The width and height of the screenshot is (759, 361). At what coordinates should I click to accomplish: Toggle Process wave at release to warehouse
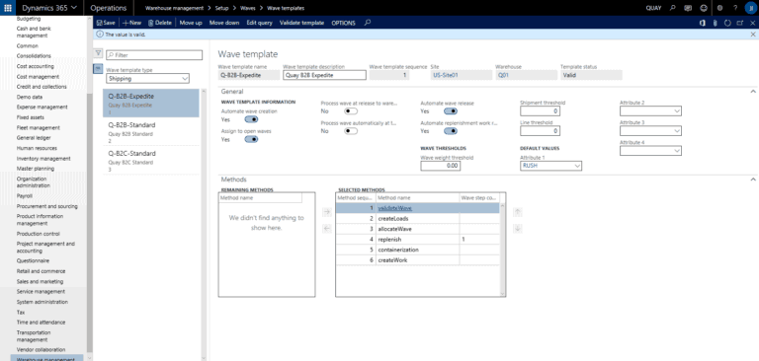351,111
